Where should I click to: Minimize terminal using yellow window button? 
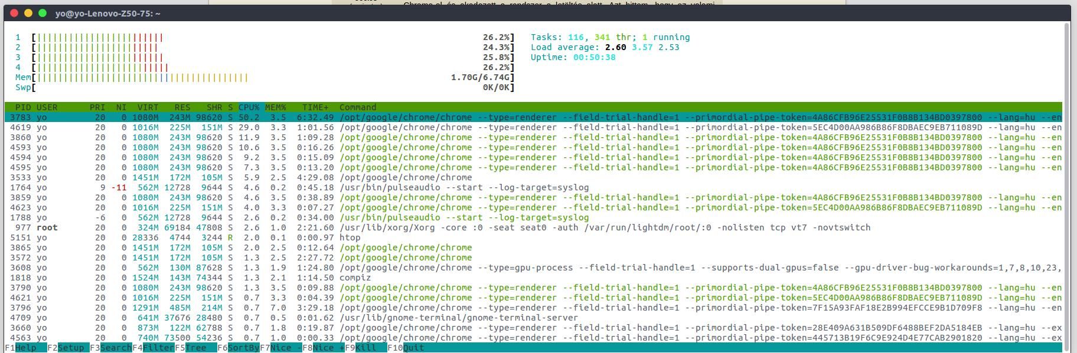pyautogui.click(x=28, y=13)
